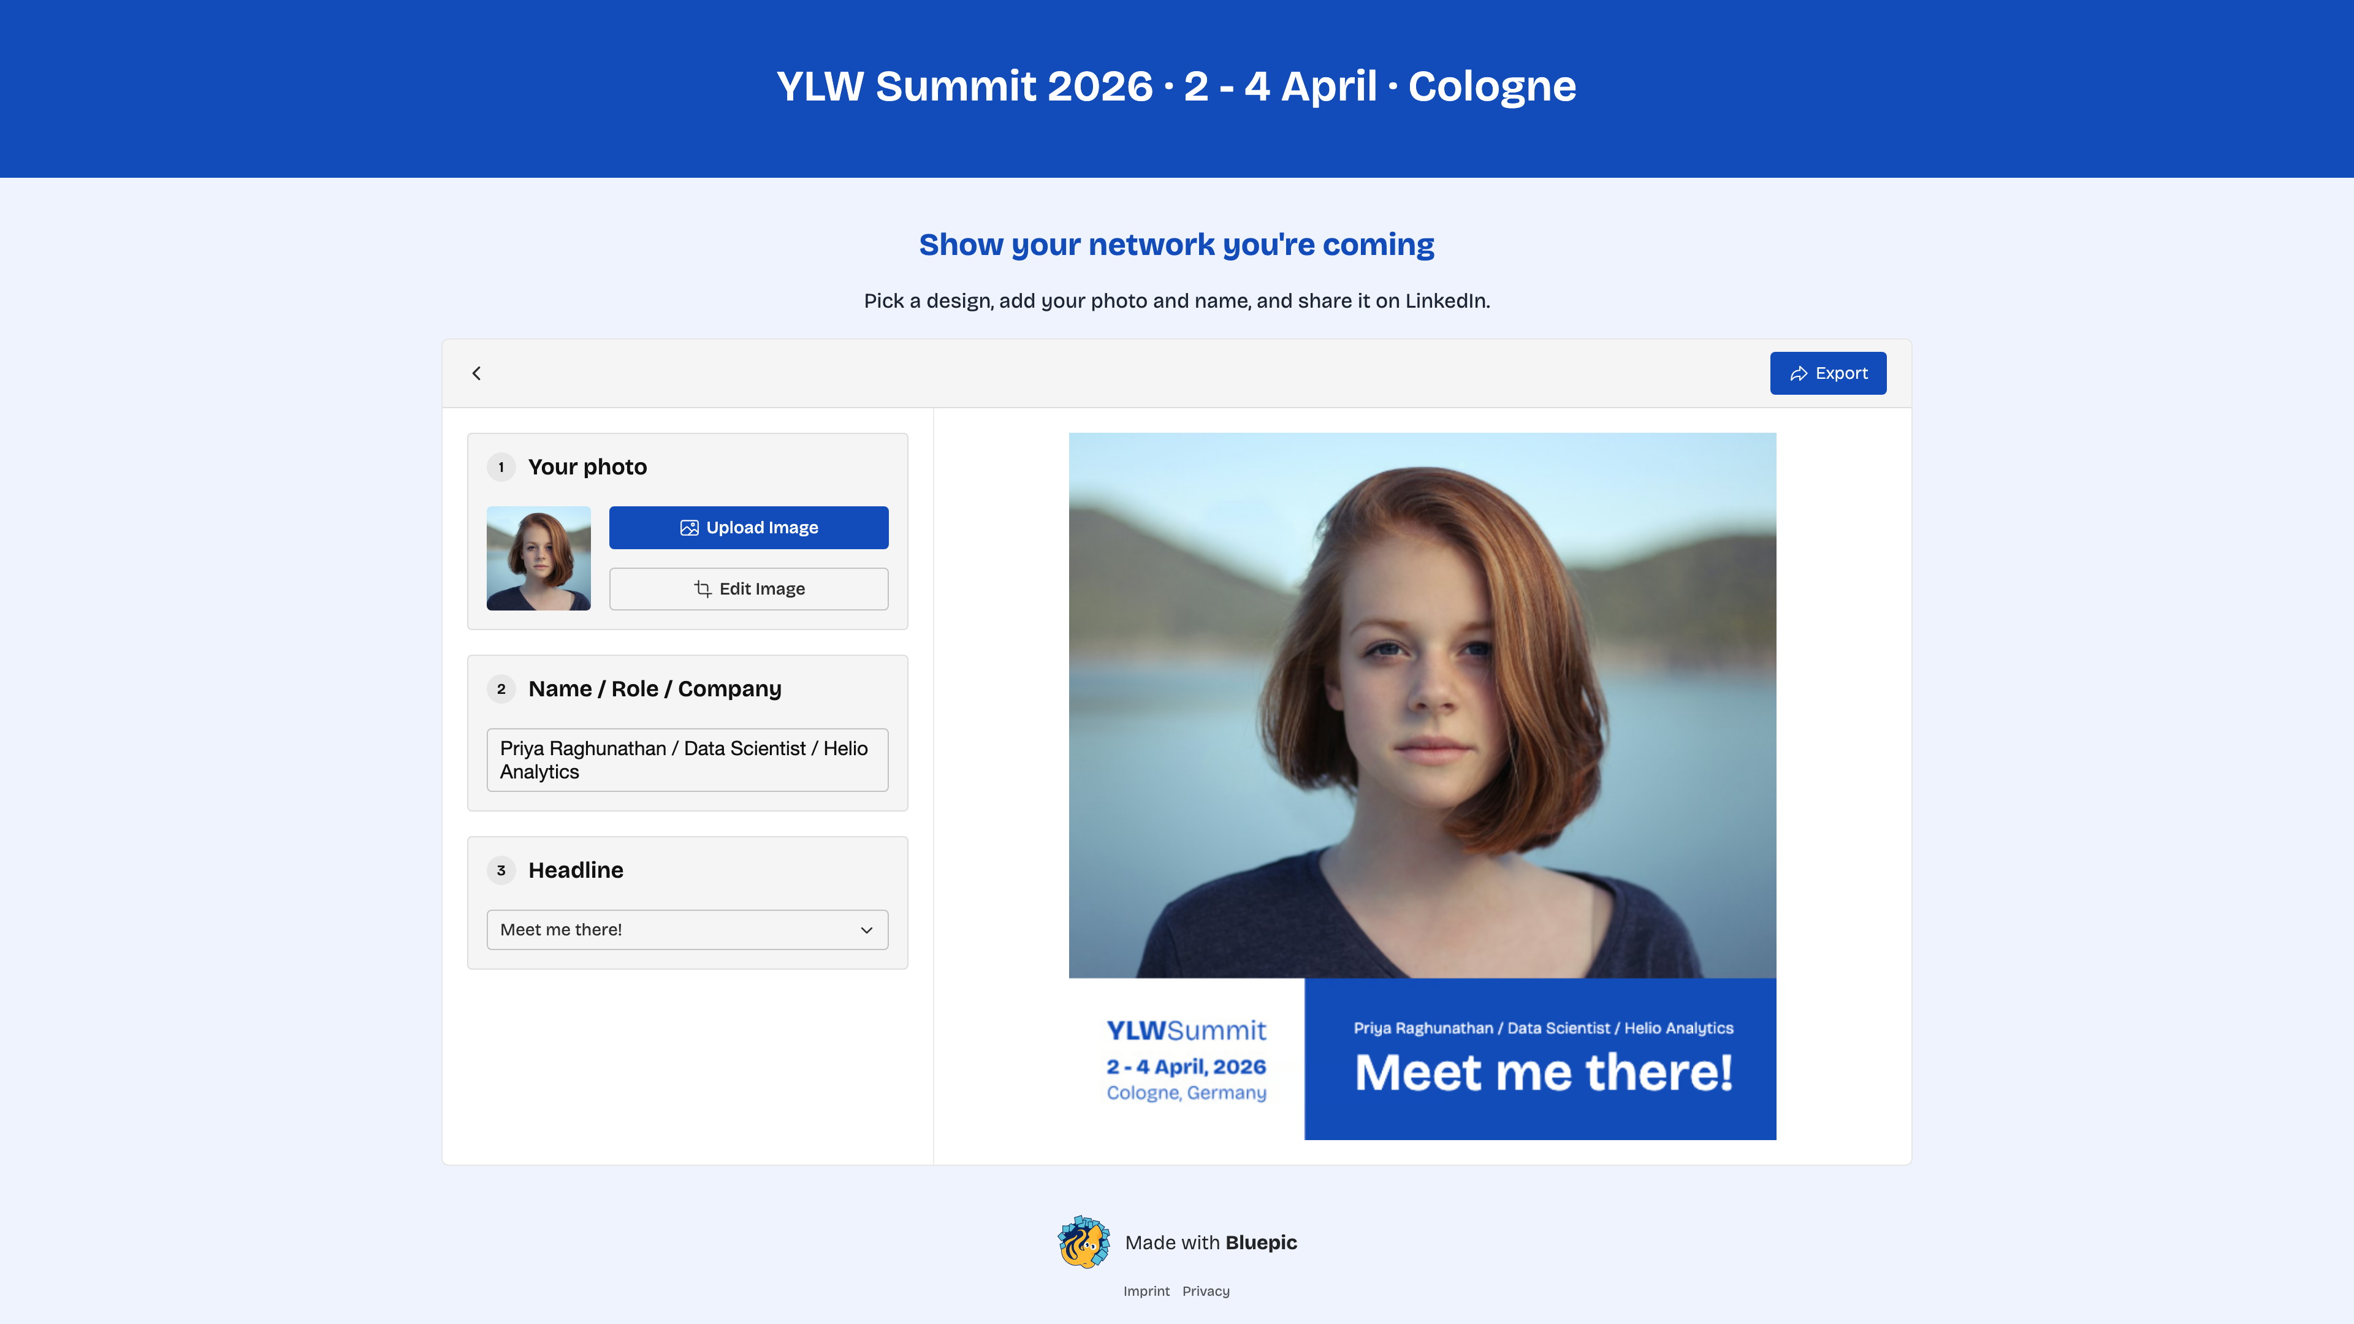This screenshot has height=1324, width=2354.
Task: Click the 'Your photo' section heading
Action: click(588, 467)
